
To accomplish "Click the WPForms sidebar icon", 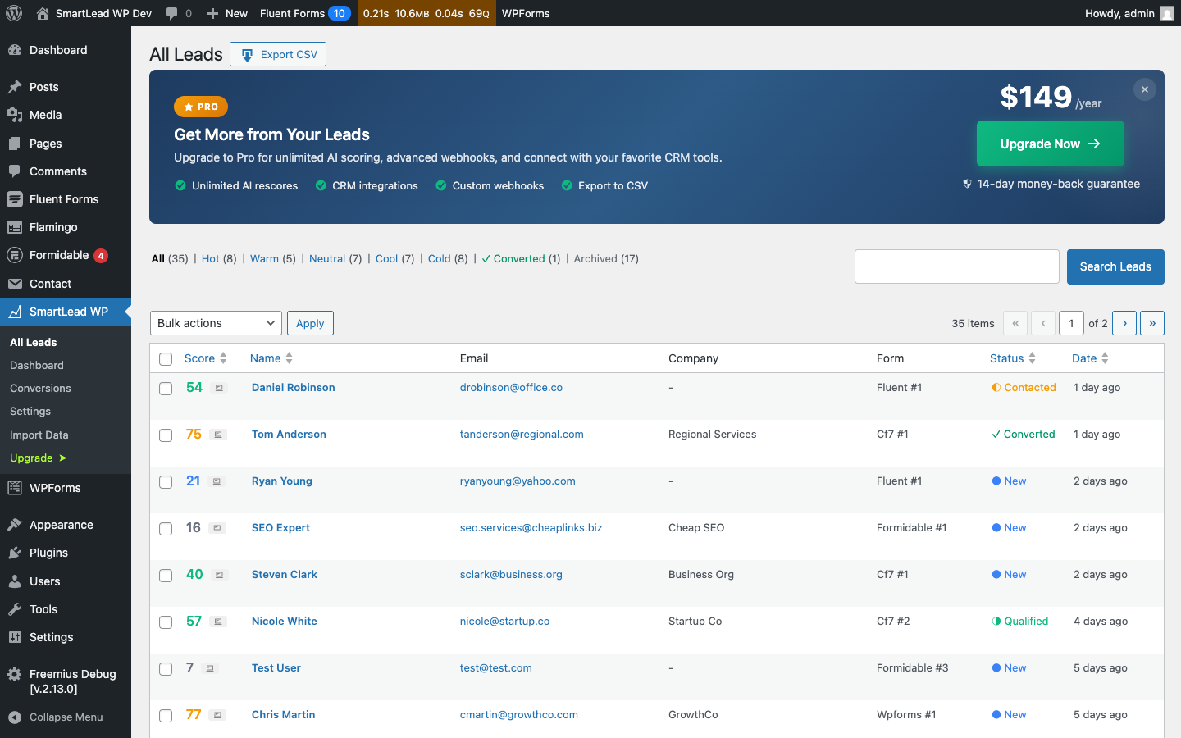I will pyautogui.click(x=16, y=488).
